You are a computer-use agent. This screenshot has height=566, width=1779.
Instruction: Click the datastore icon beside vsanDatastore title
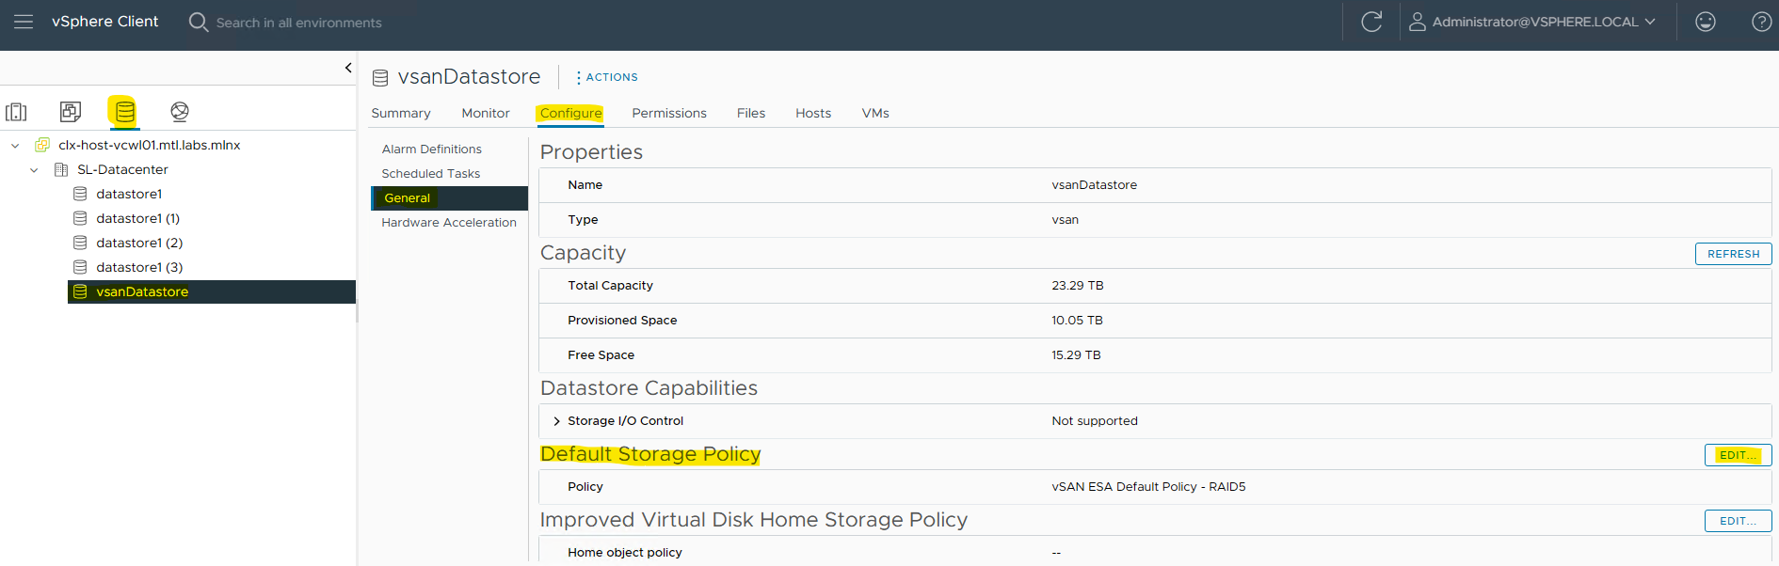380,78
